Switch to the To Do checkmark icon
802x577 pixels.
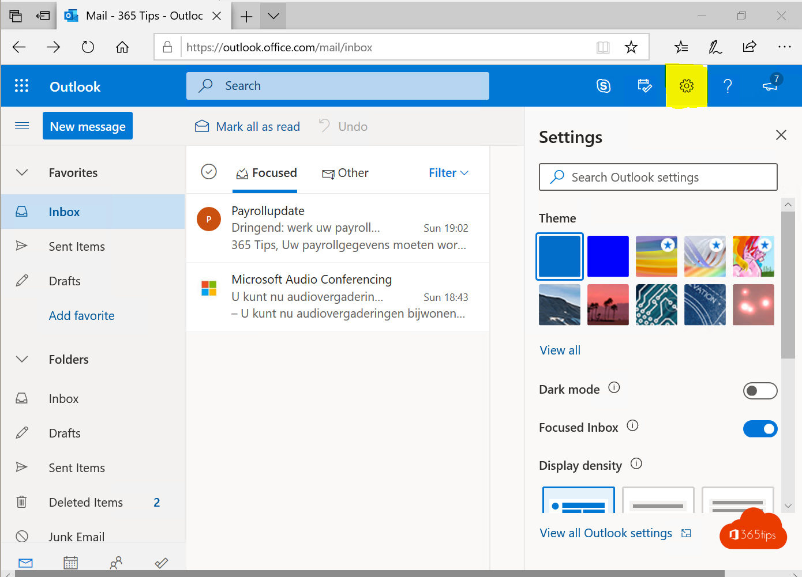pyautogui.click(x=162, y=563)
